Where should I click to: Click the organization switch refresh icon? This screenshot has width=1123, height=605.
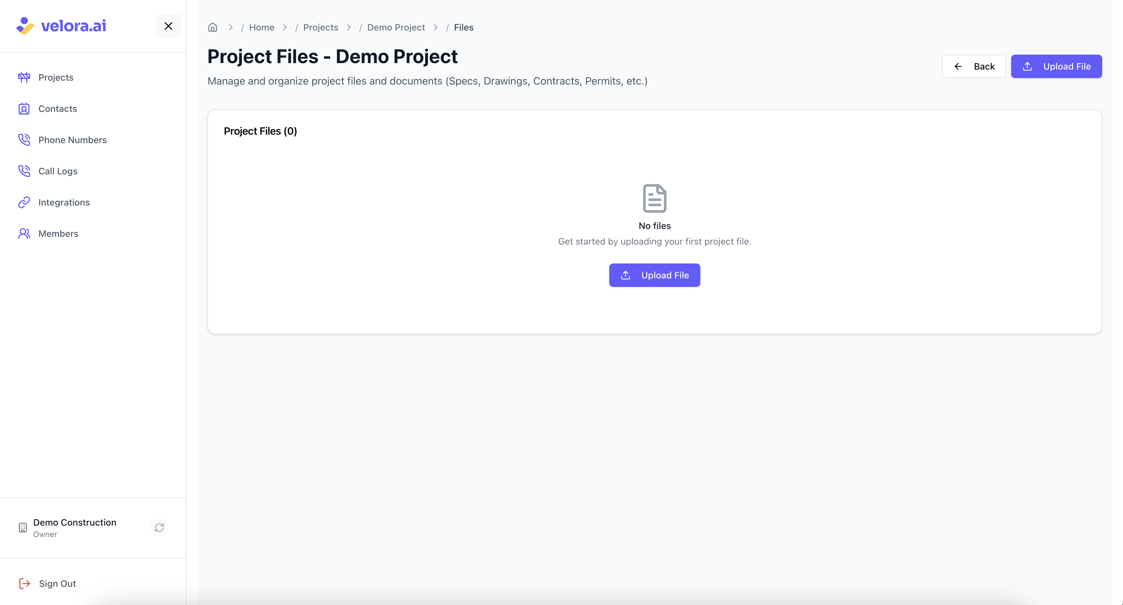point(159,527)
